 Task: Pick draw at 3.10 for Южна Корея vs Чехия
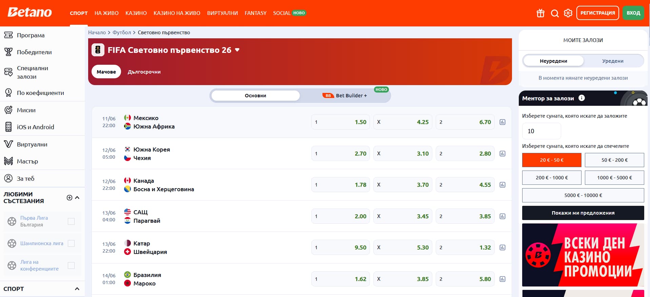tap(403, 154)
